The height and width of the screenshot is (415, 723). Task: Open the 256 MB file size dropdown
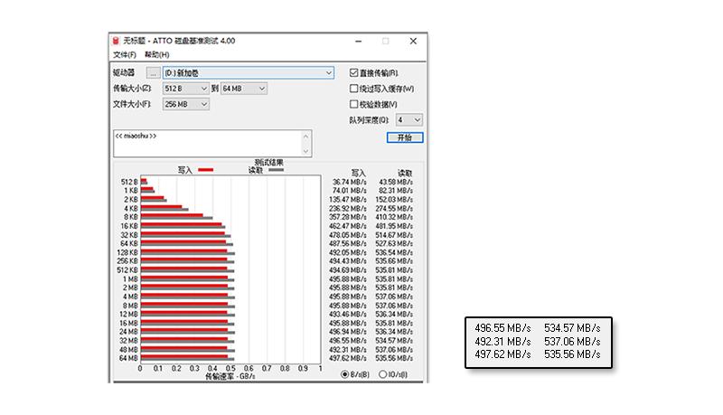(186, 104)
